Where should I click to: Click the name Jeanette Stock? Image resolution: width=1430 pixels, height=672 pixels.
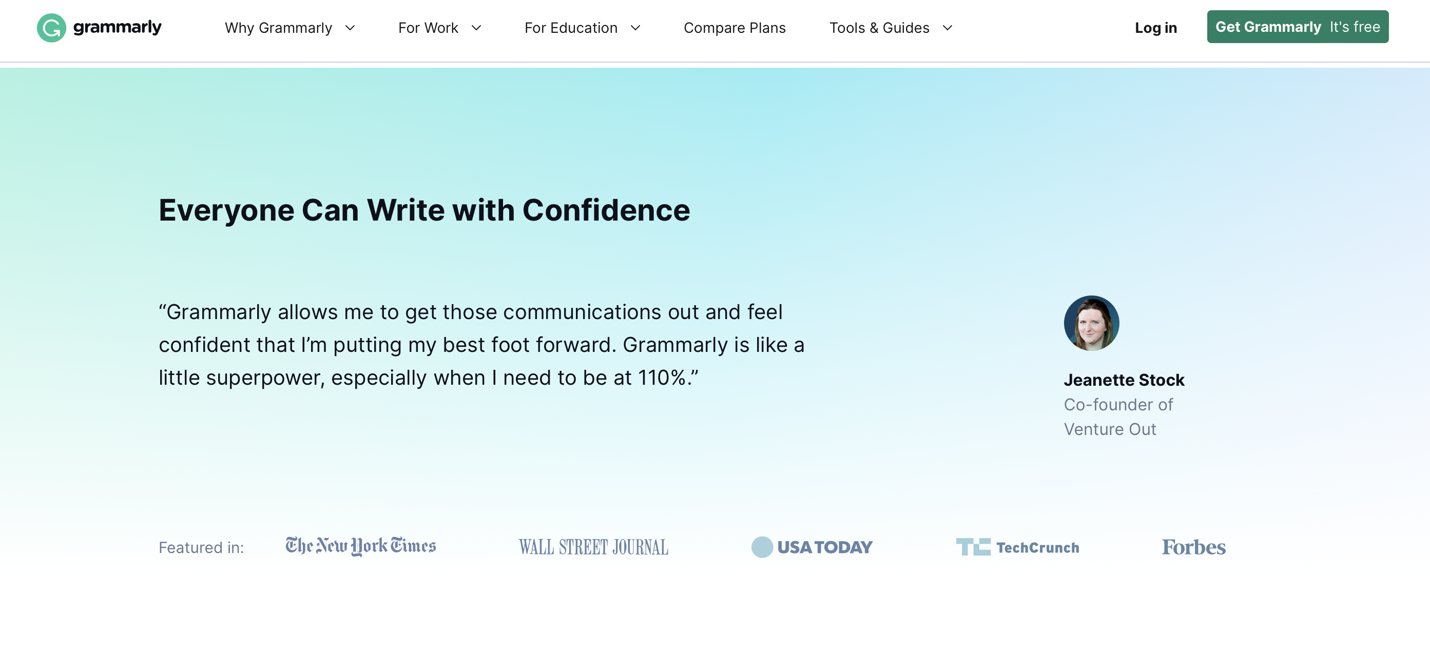1124,380
